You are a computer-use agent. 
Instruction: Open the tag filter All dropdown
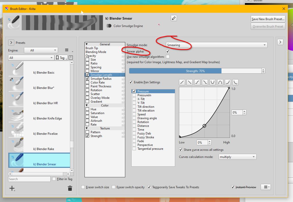tap(31, 58)
